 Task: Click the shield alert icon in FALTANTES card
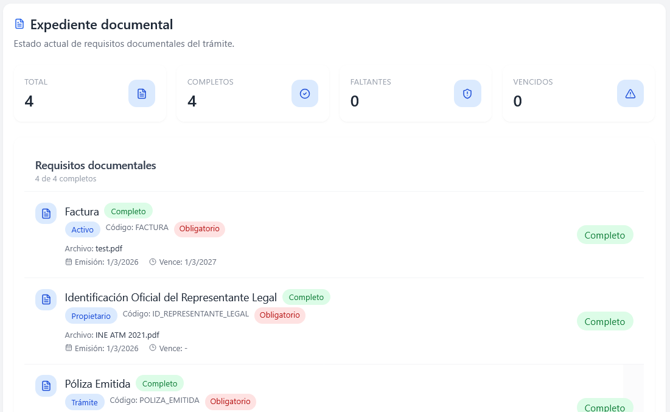pyautogui.click(x=467, y=94)
